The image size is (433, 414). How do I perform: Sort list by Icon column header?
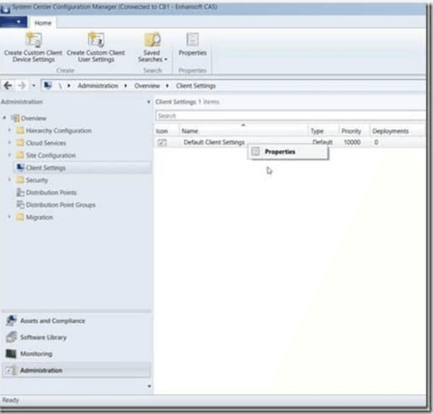click(166, 131)
